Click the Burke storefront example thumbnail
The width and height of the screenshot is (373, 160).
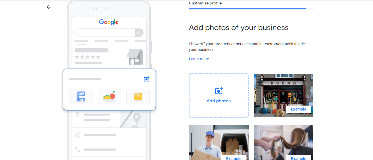tap(283, 91)
